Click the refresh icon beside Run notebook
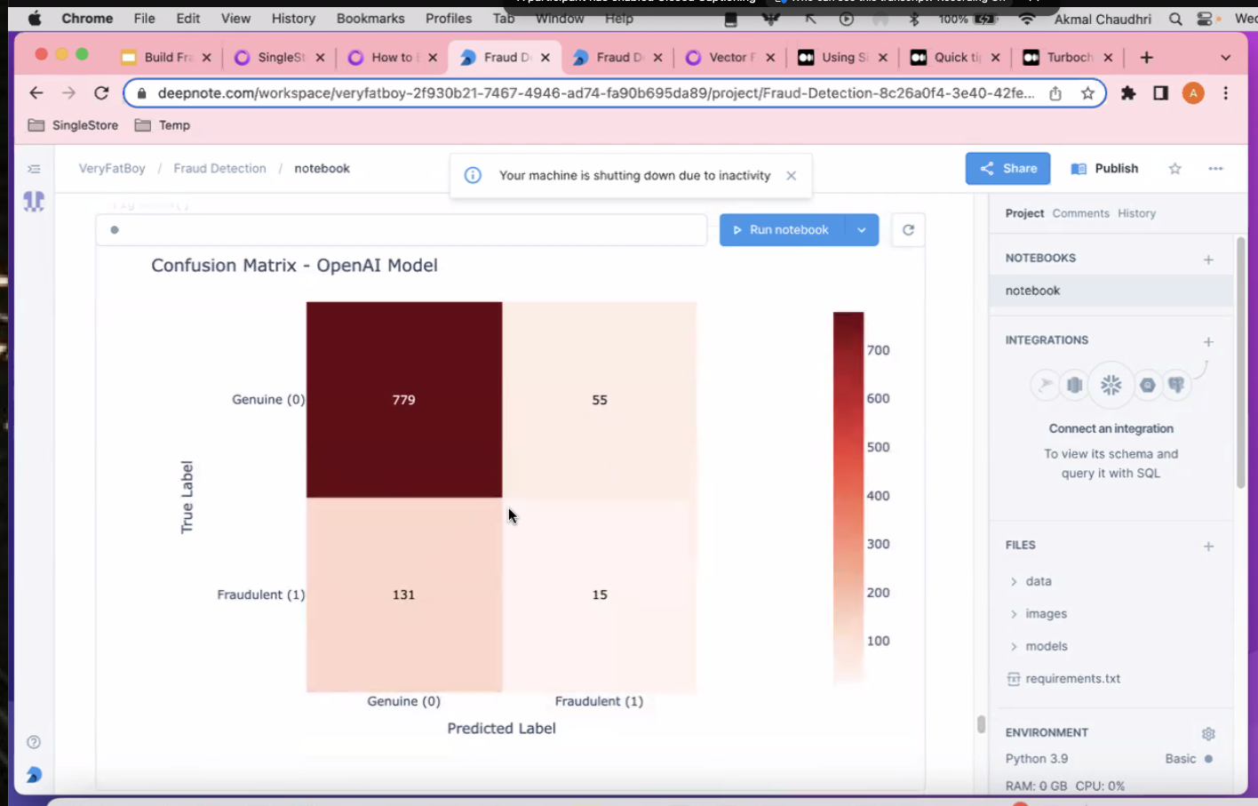The image size is (1258, 806). 908,230
